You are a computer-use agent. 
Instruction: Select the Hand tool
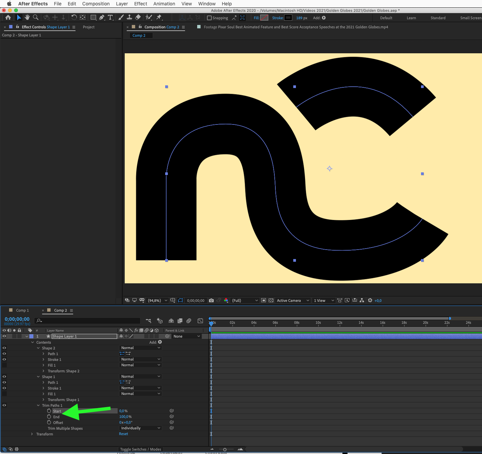(x=27, y=17)
